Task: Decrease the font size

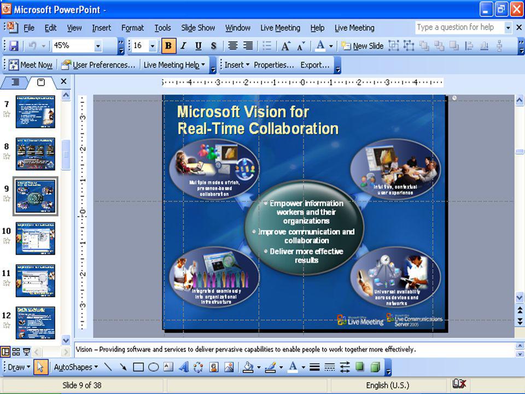Action: point(301,45)
